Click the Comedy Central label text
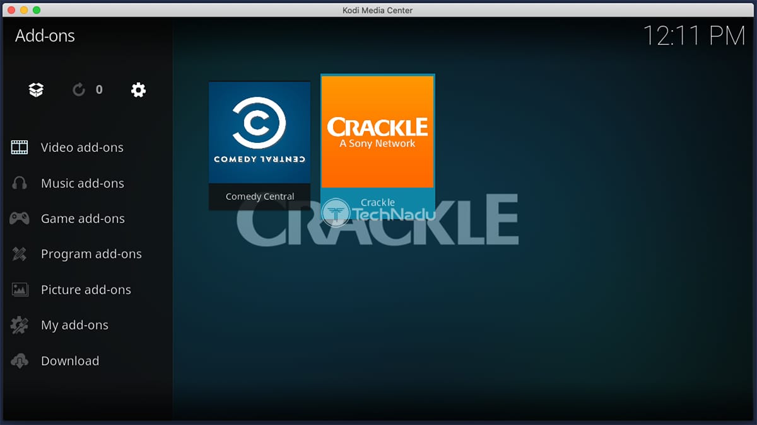This screenshot has width=757, height=425. pyautogui.click(x=260, y=196)
